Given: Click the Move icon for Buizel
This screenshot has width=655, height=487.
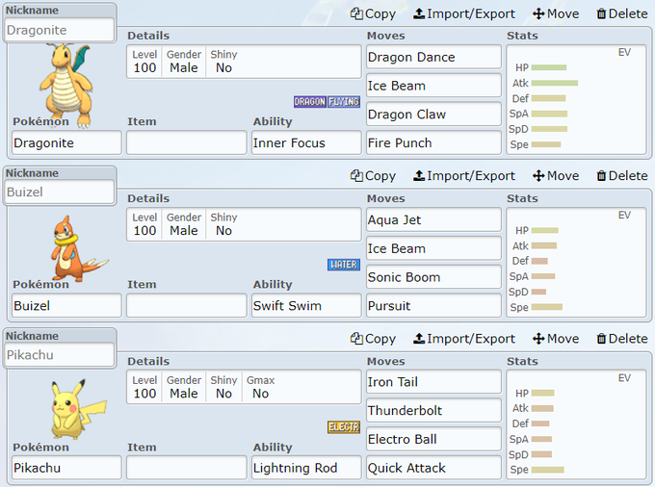Looking at the screenshot, I should pyautogui.click(x=538, y=176).
